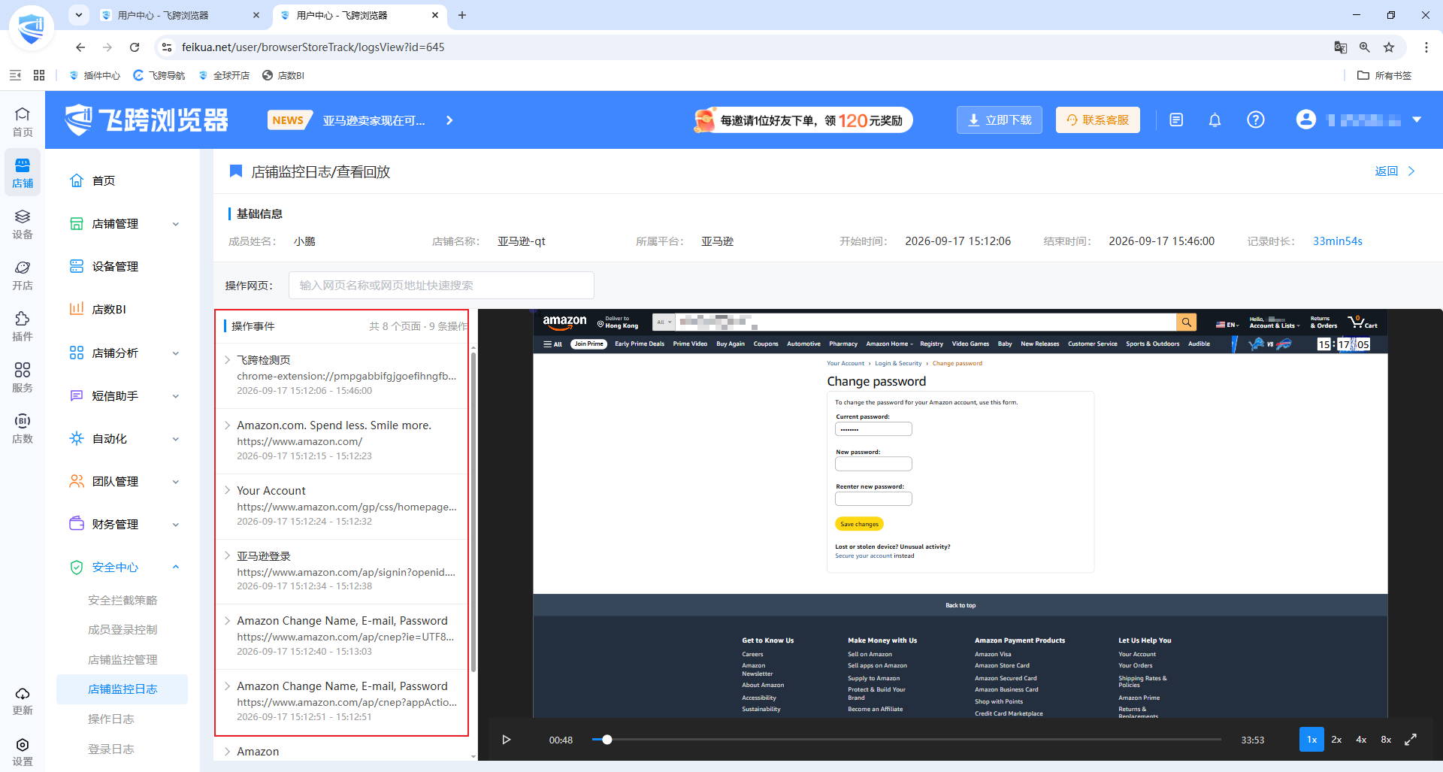Open 店铺监控管理 submenu item
1443x772 pixels.
pos(123,660)
